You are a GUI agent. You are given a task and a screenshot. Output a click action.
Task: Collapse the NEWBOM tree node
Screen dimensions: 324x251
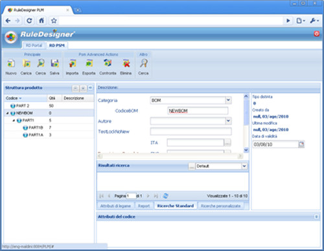8,113
